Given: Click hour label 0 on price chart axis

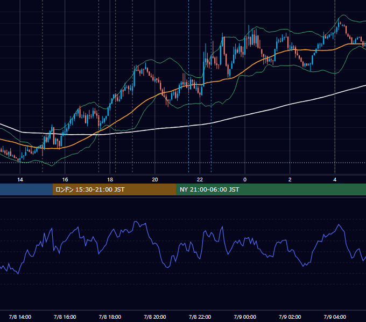Looking at the screenshot, I should click(245, 180).
